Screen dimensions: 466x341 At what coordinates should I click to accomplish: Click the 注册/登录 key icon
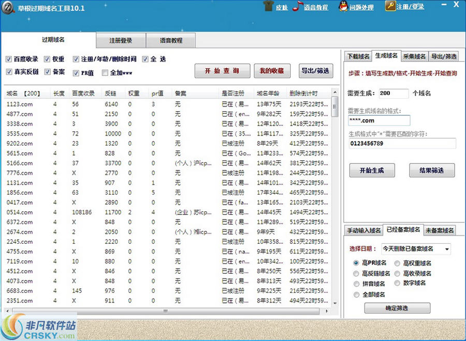pos(390,6)
